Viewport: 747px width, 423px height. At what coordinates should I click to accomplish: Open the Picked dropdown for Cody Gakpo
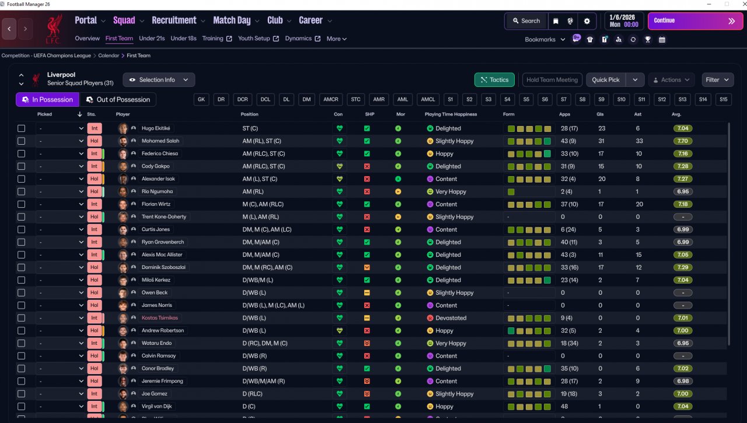coord(61,166)
